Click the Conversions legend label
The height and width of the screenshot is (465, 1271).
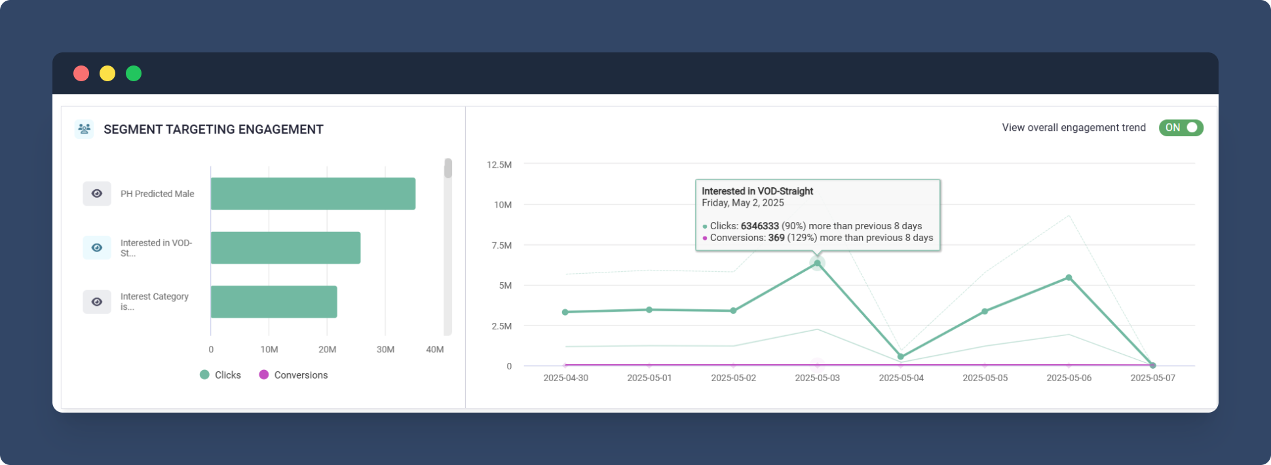point(301,375)
